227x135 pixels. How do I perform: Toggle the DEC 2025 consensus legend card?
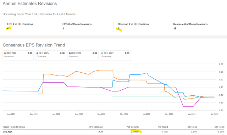50,56
